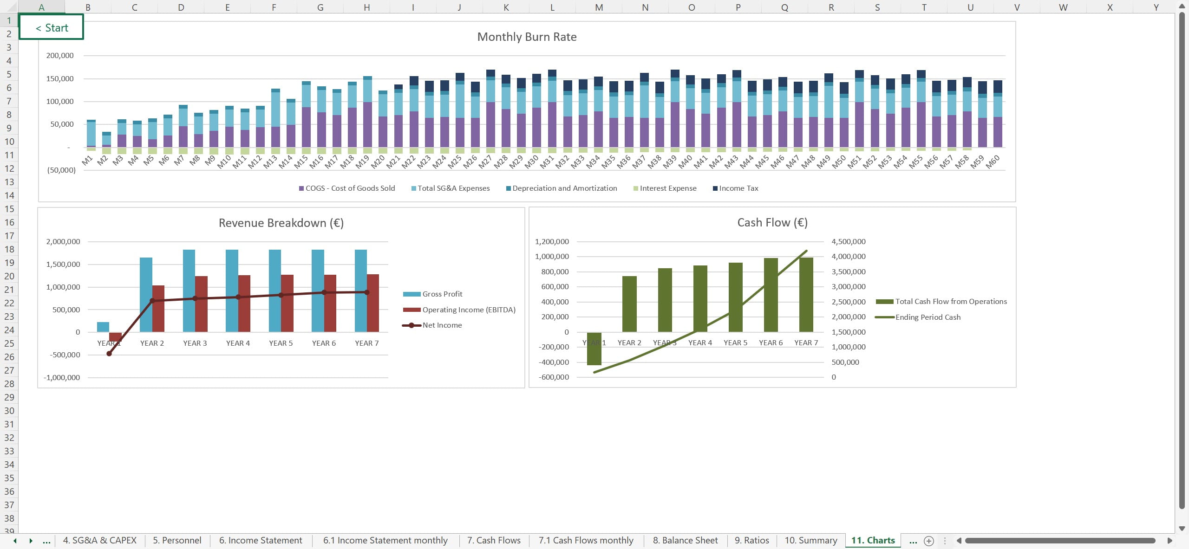
Task: Show hidden sheets via left ellipsis
Action: 46,541
